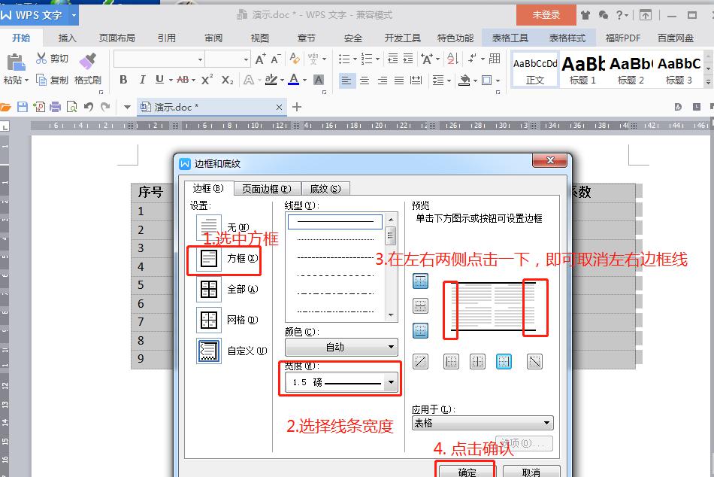
Task: Toggle bottom border button in preview
Action: pyautogui.click(x=420, y=330)
